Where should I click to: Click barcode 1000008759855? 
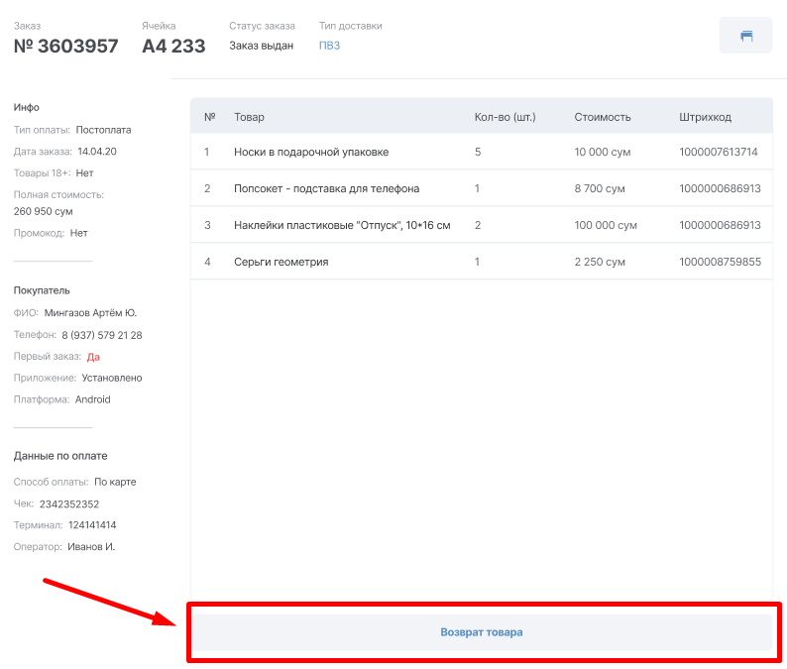tap(720, 262)
